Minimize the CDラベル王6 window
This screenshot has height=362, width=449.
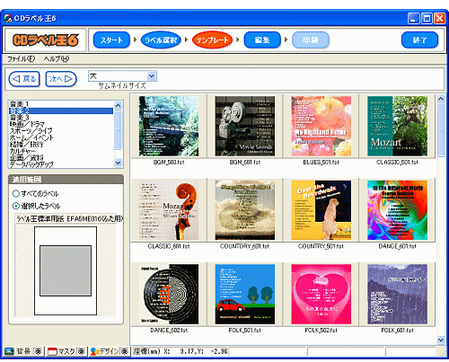tap(414, 18)
